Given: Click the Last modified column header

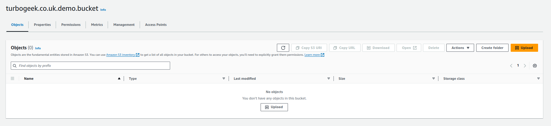Looking at the screenshot, I should click(x=245, y=79).
